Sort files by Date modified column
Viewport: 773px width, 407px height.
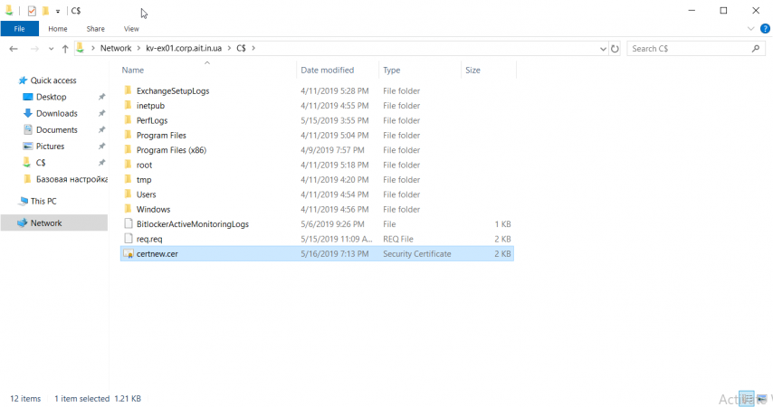pyautogui.click(x=328, y=70)
